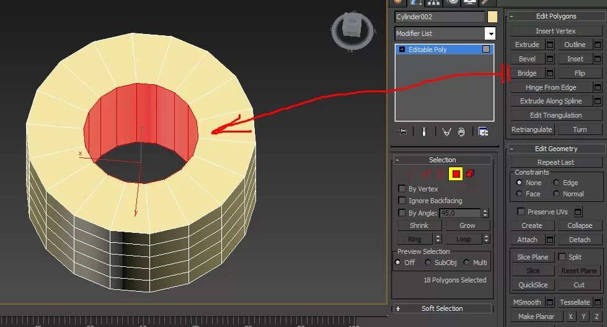This screenshot has width=607, height=327.
Task: Open Configure Modifier Sets icon
Action: point(483,132)
